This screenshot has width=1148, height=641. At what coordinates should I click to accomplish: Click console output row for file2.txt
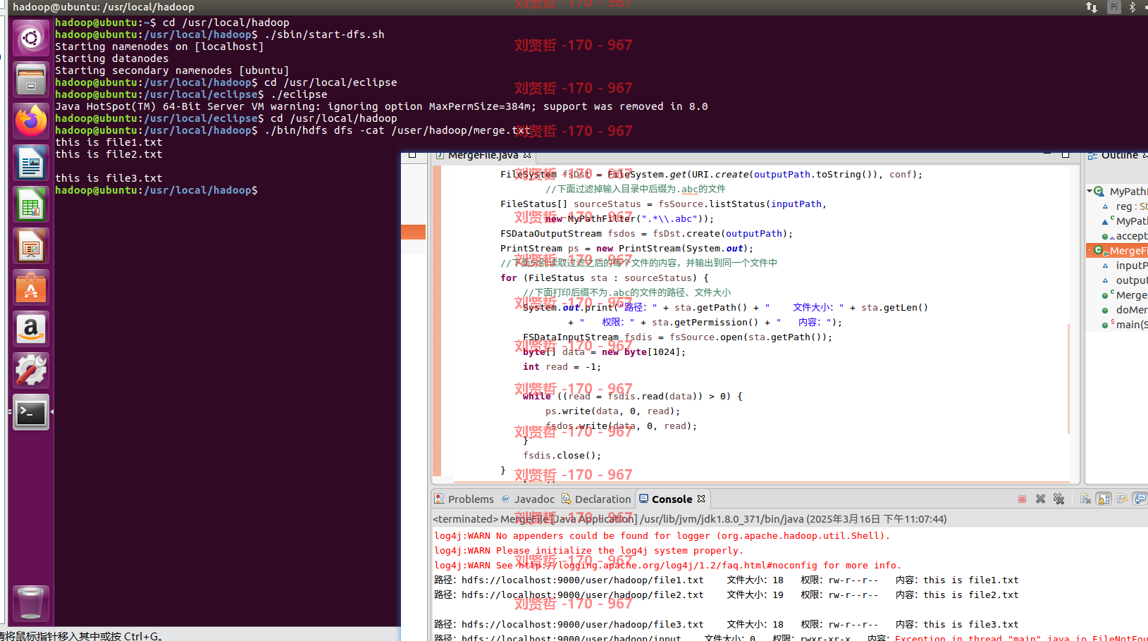(x=727, y=595)
